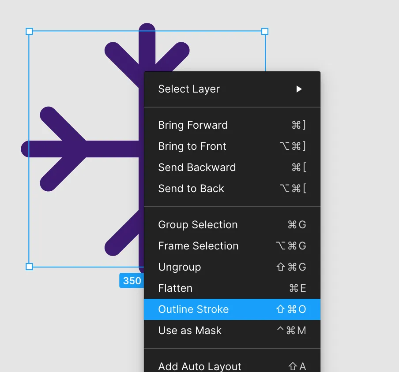
Task: Click the blue 350 dimension label
Action: click(x=132, y=281)
